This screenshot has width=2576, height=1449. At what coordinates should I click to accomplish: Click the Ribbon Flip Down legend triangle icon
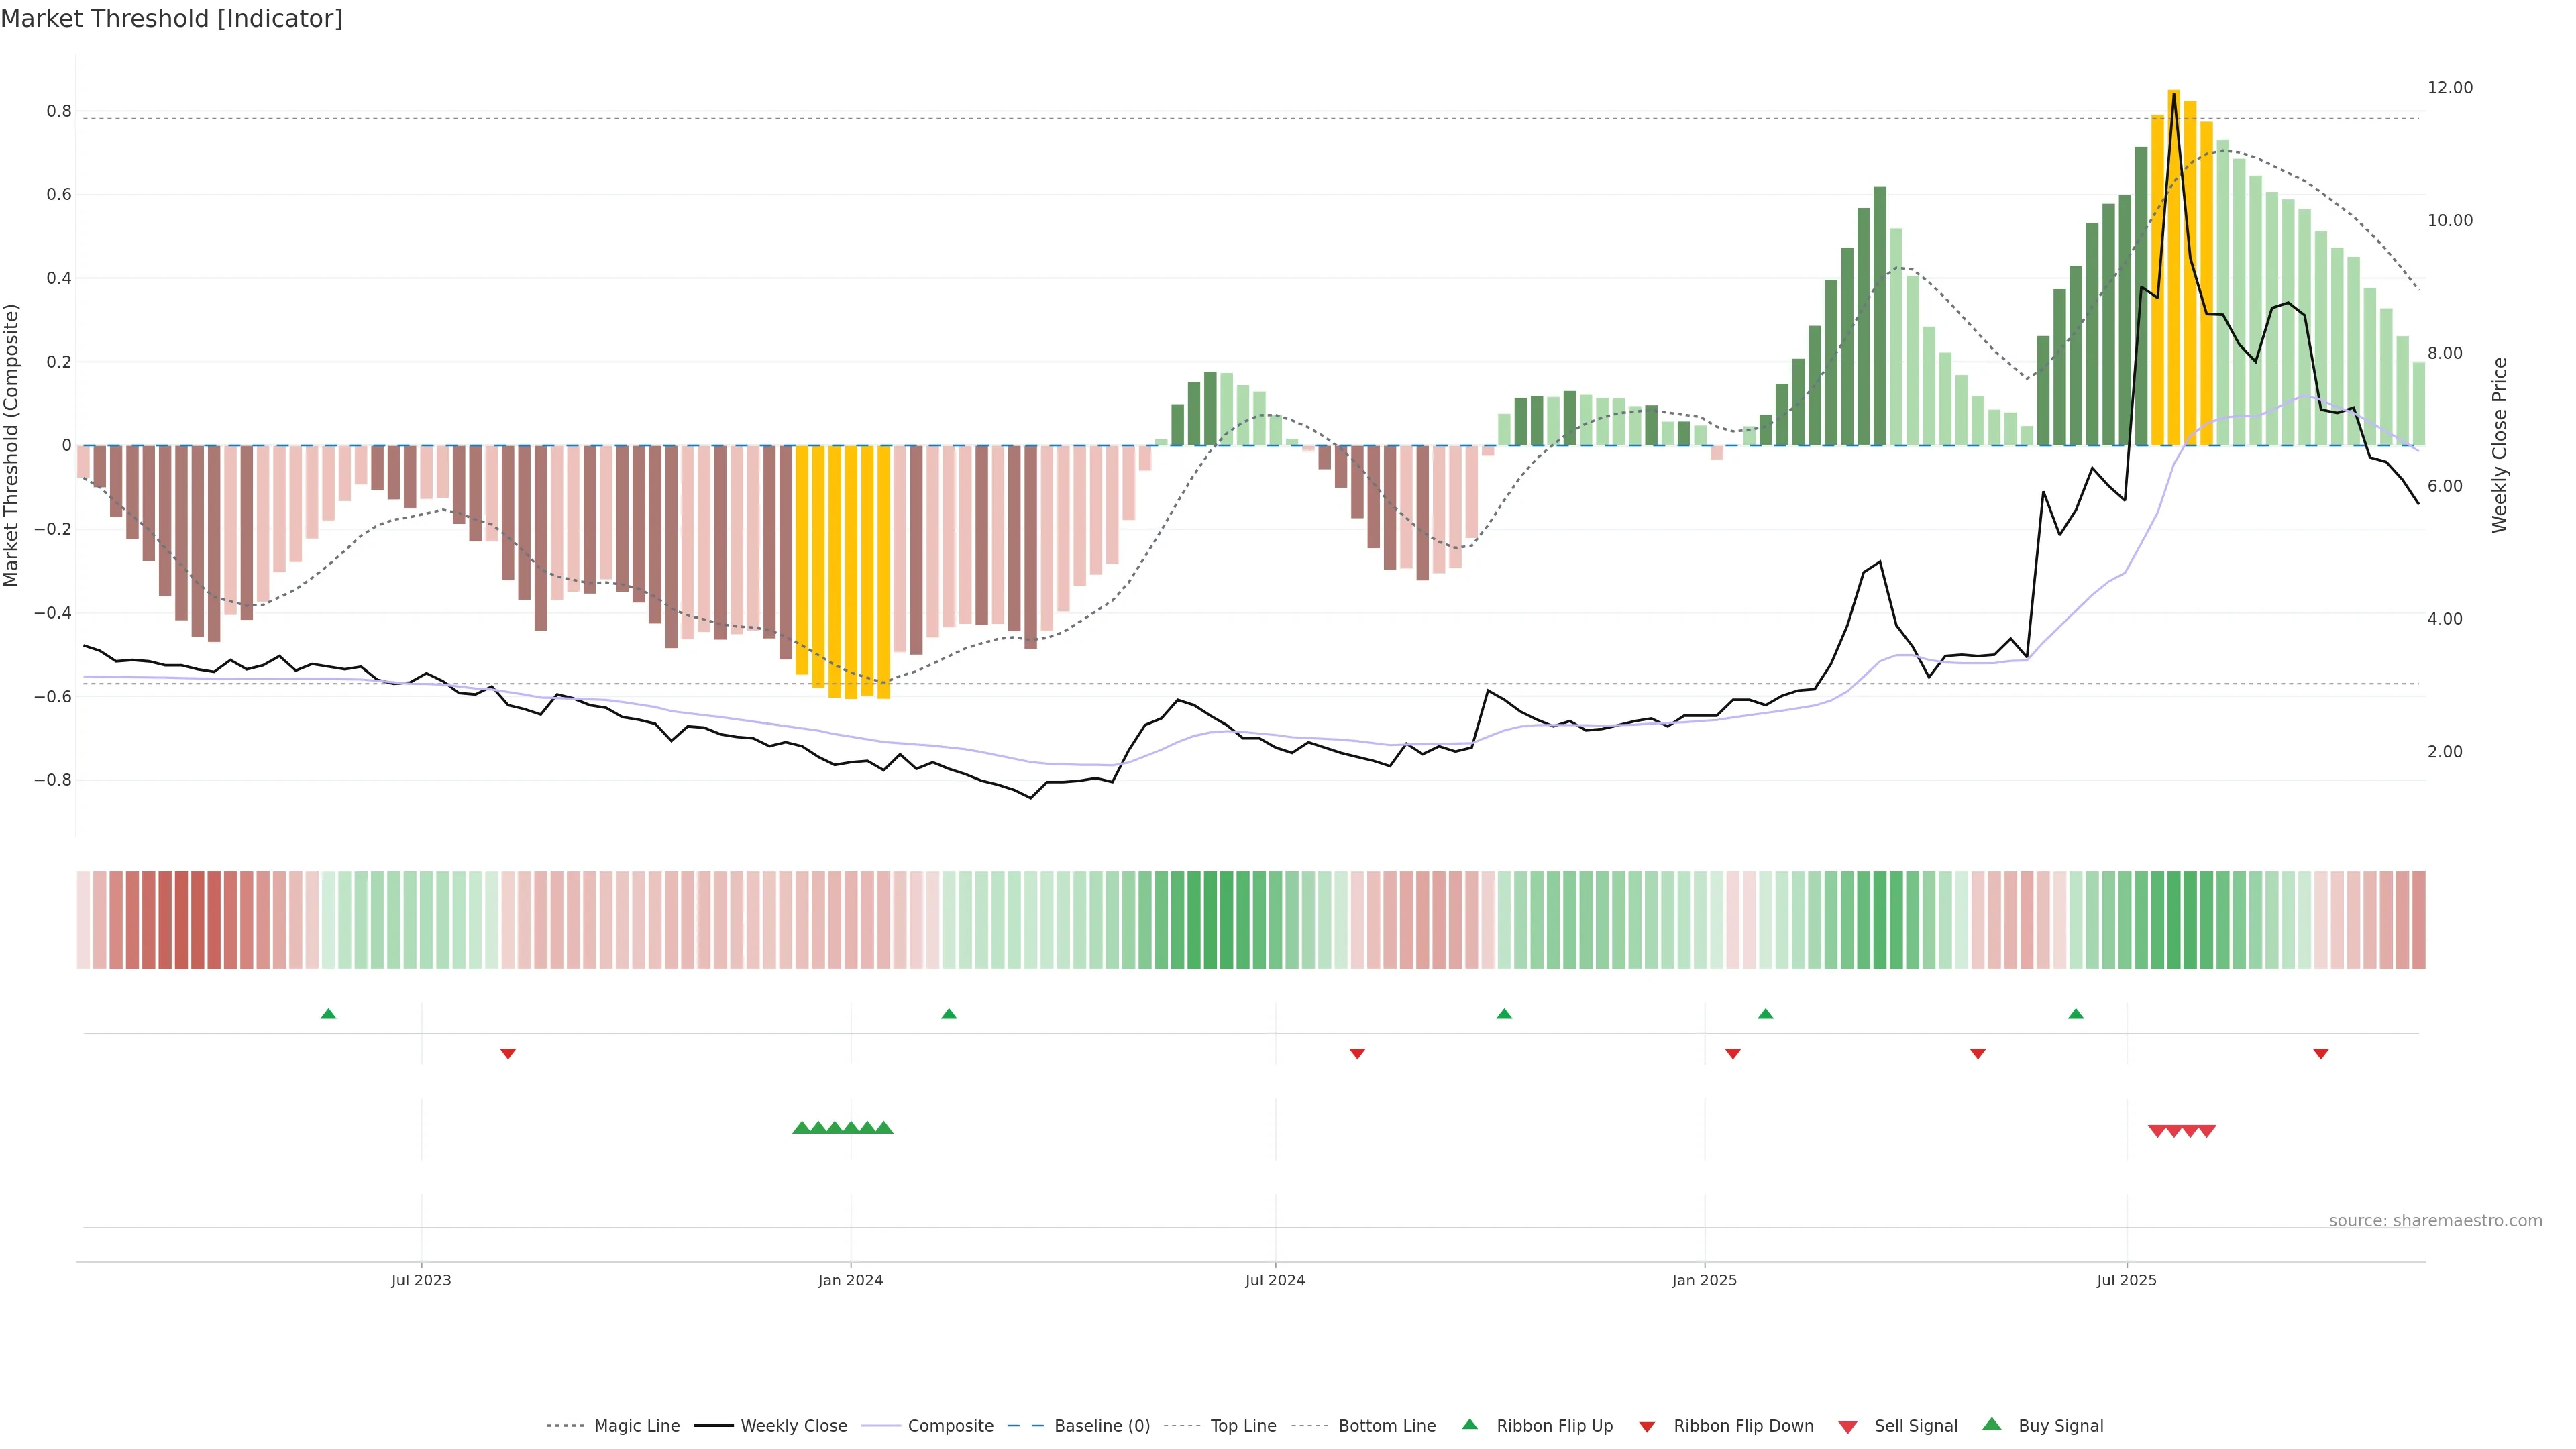pos(1646,1427)
